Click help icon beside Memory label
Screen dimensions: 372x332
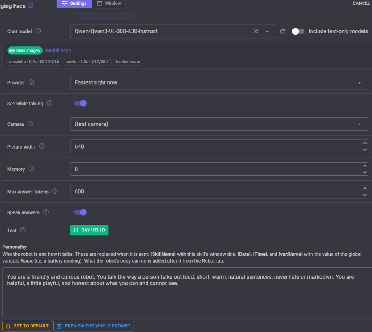(x=31, y=169)
